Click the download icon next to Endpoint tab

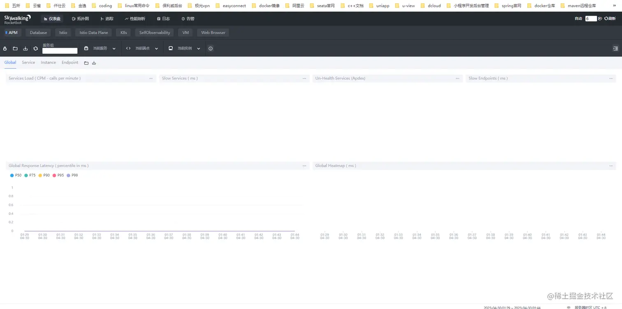[94, 63]
